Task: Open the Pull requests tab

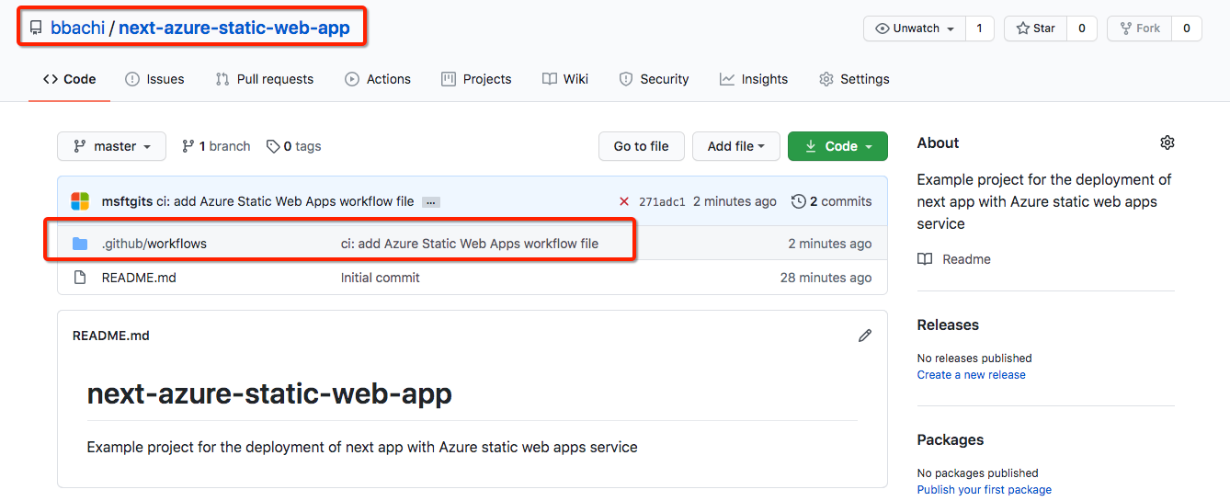Action: tap(265, 79)
